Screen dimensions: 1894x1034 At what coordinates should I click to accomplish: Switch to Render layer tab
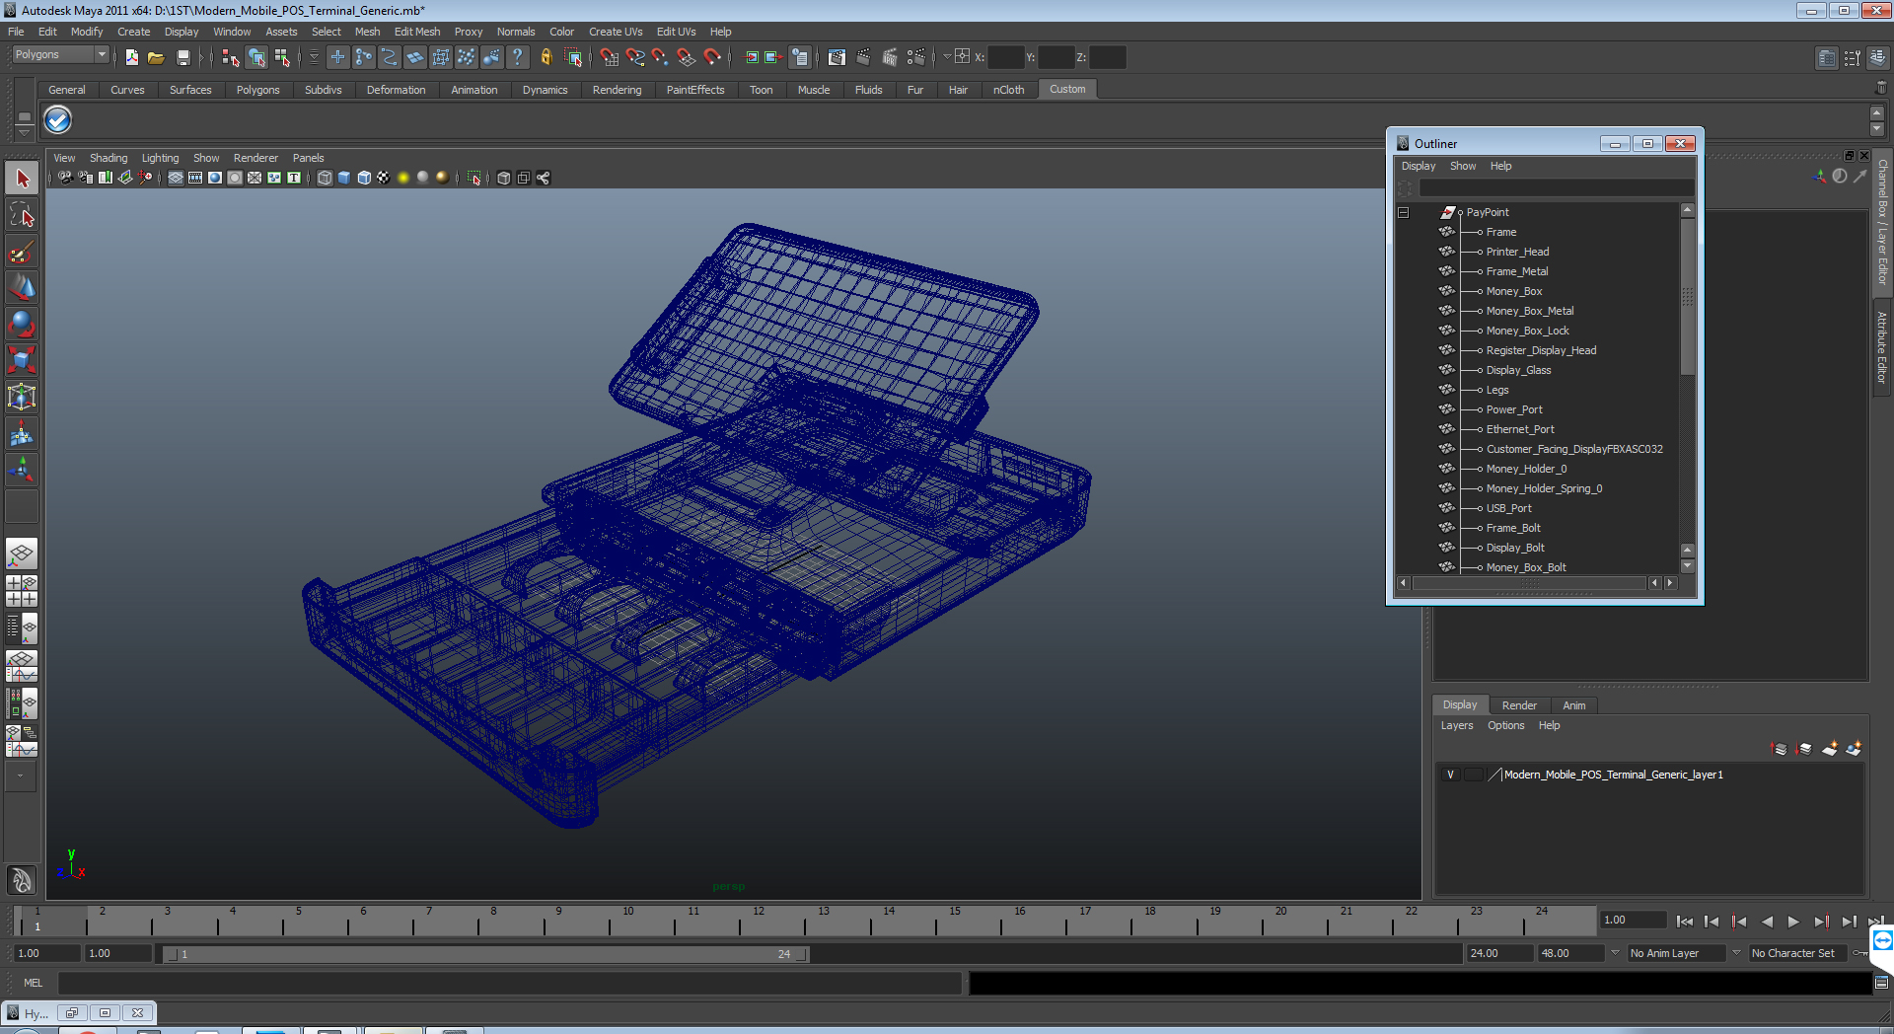point(1519,705)
